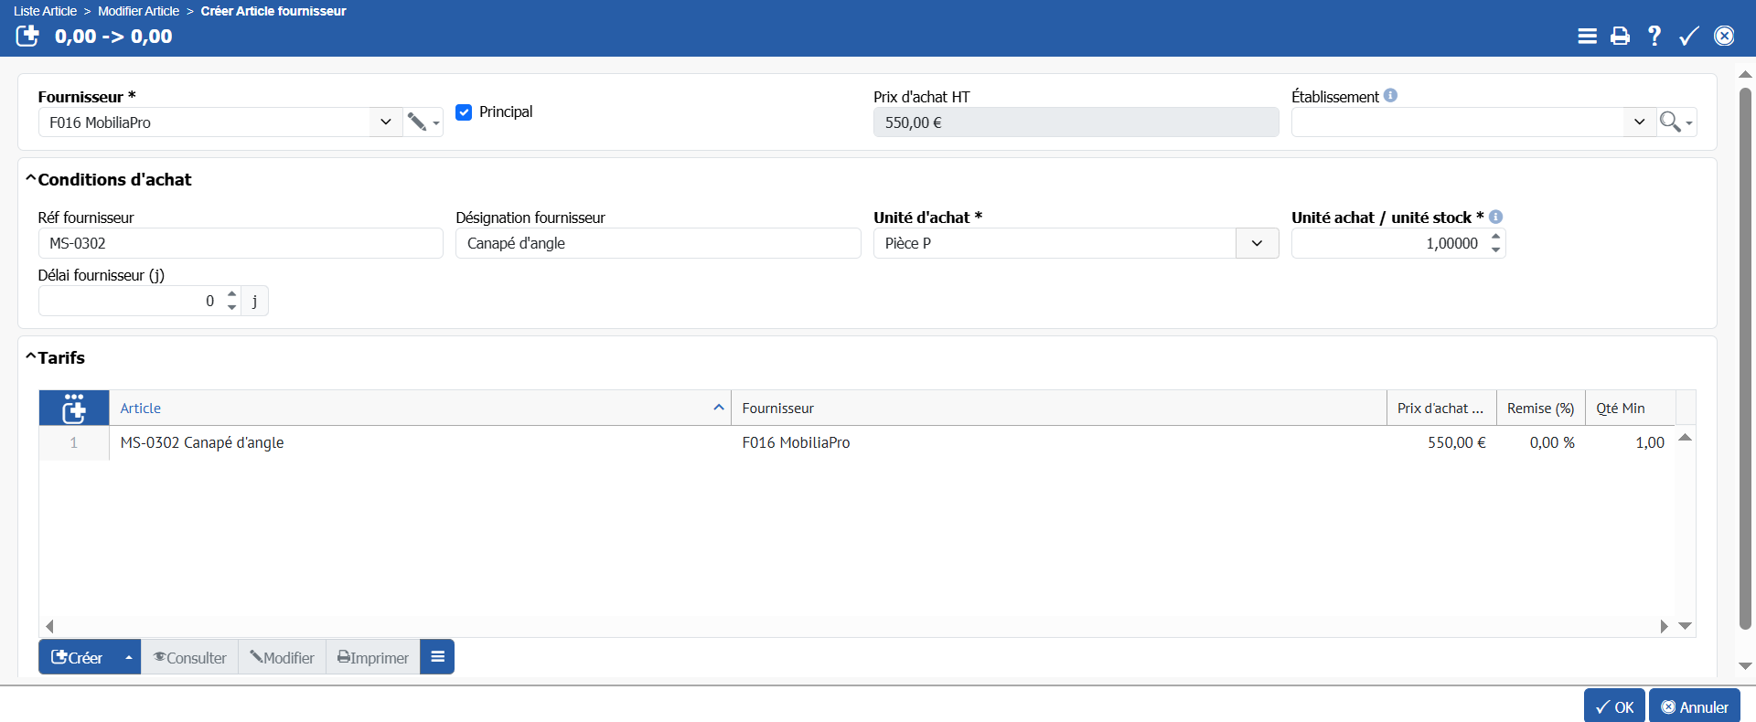Viewport: 1756px width, 722px height.
Task: Collapse the Tarifs section
Action: (x=31, y=357)
